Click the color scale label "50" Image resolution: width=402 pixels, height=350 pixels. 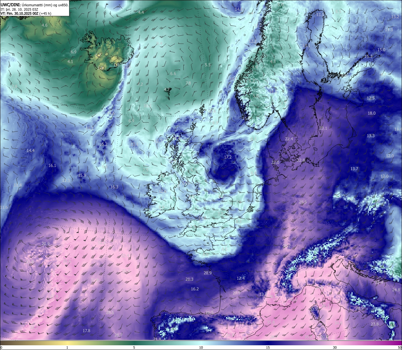pyautogui.click(x=399, y=347)
